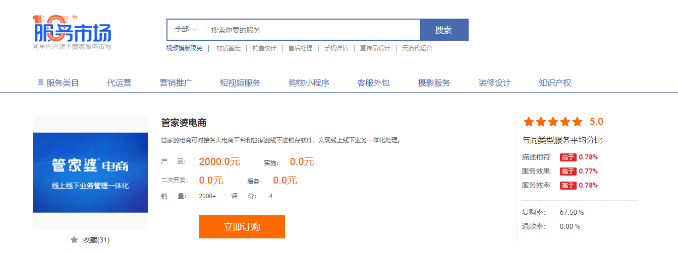678x254 pixels.
Task: Go to the 知识产权 tab
Action: [x=555, y=83]
